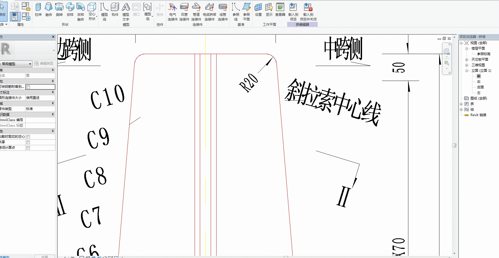
Task: Close the properties palette panel
Action: coord(53,37)
